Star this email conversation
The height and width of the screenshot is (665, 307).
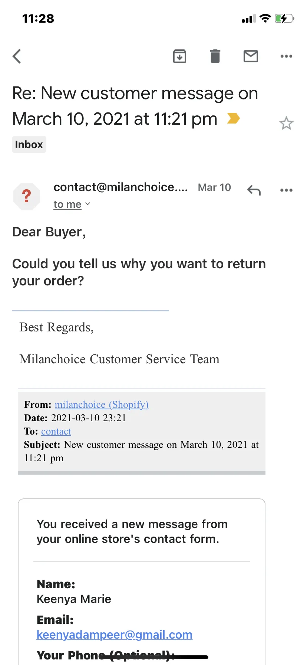click(x=286, y=123)
